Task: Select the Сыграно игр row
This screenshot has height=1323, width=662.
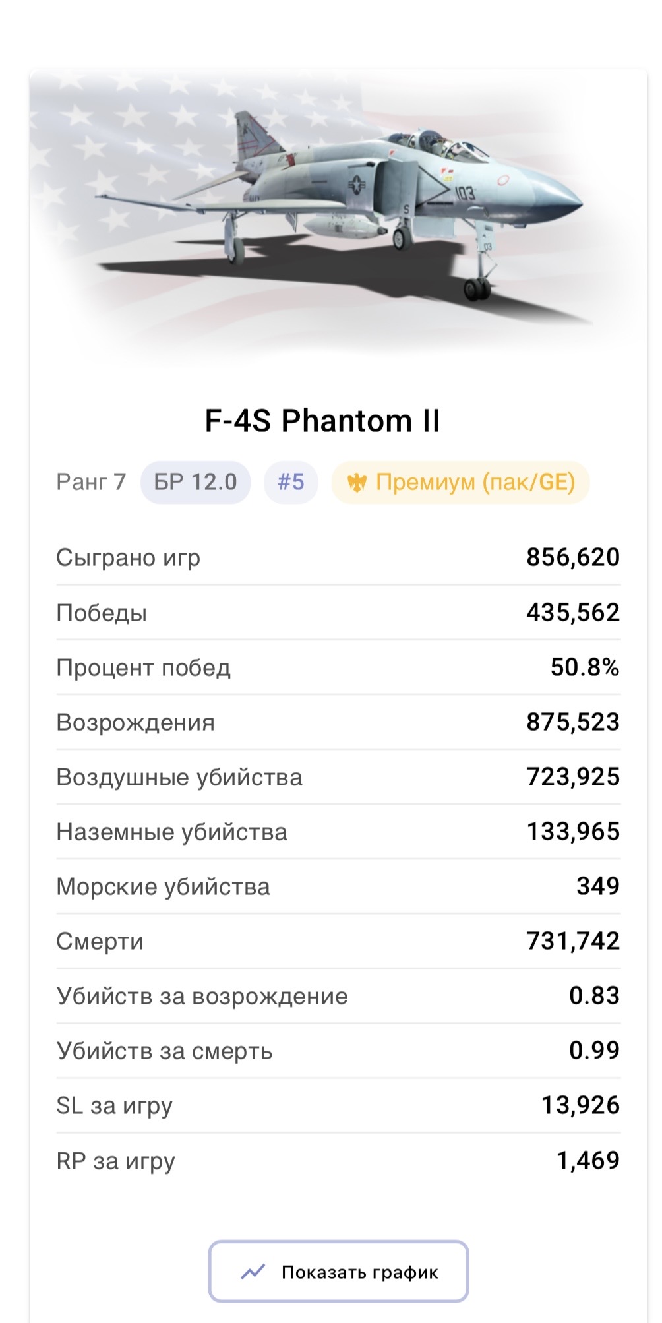Action: [338, 557]
